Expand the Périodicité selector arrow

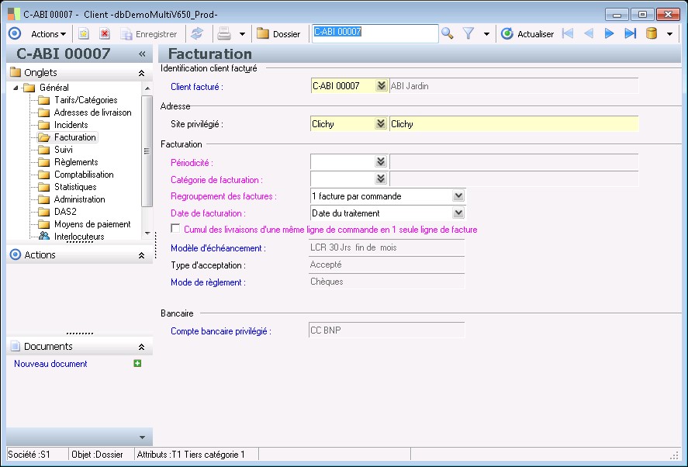[381, 162]
